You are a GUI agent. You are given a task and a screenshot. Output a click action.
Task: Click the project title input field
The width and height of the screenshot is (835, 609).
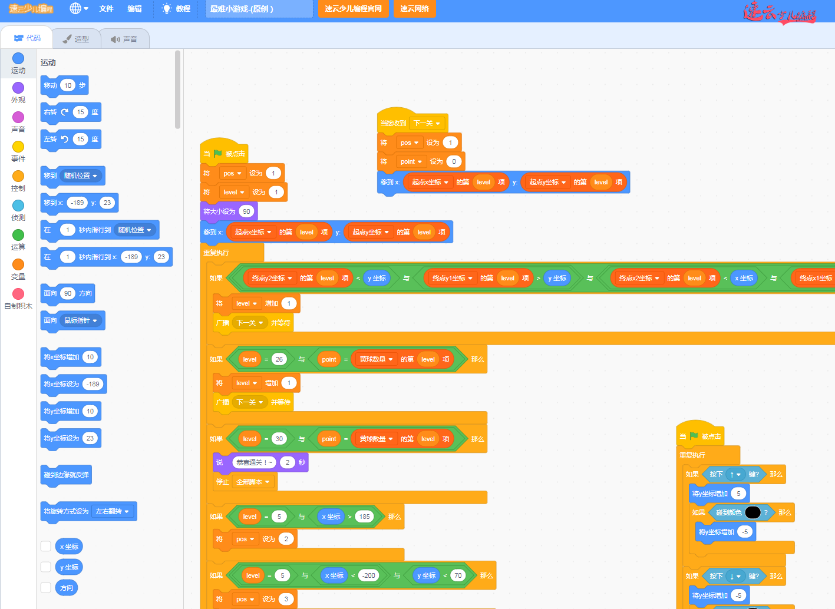259,9
